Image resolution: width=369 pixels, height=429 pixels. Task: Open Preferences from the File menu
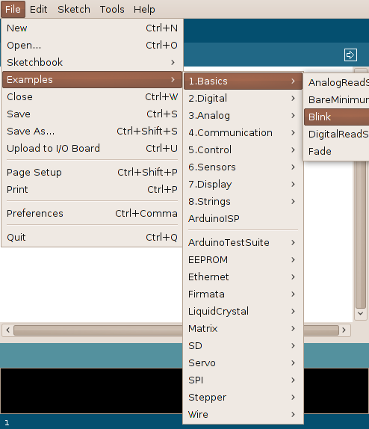92,214
